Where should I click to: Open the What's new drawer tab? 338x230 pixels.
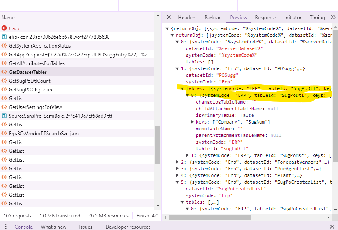coord(53,227)
